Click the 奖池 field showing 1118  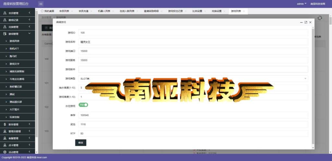tap(193, 124)
